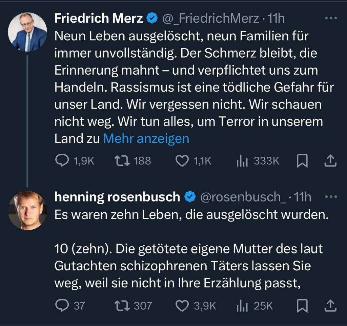Screen dimensions: 347x326
Task: Share Friedrich Merz's tweet
Action: [x=330, y=161]
